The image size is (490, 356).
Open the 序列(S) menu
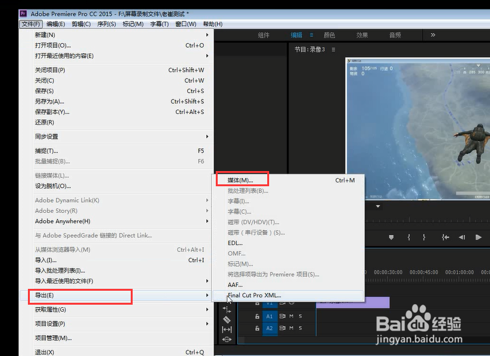[x=106, y=24]
